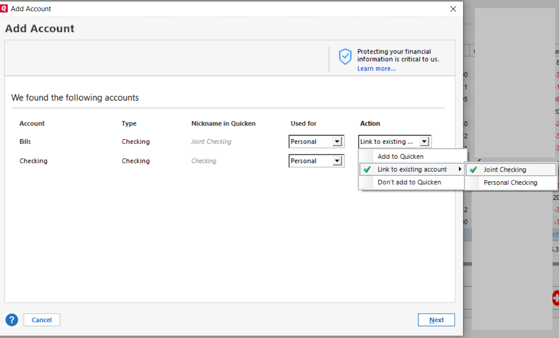Open the Learn more link

point(376,69)
